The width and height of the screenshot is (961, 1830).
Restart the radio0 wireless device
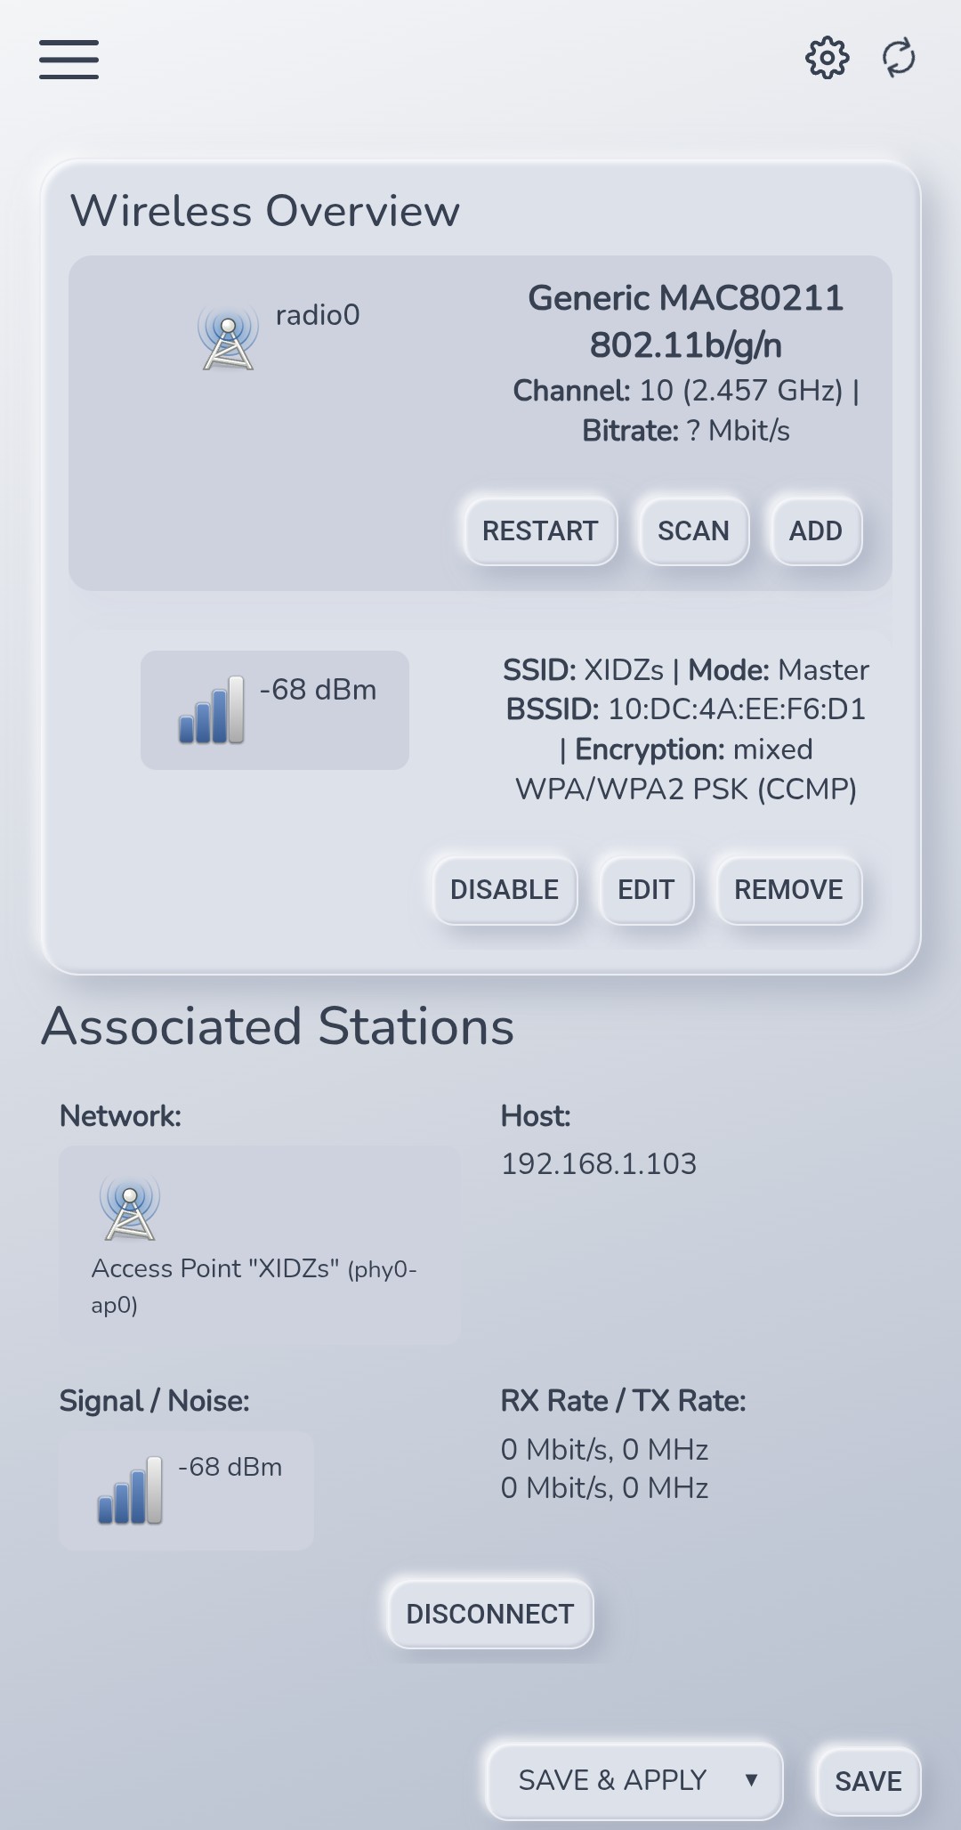[x=540, y=531]
